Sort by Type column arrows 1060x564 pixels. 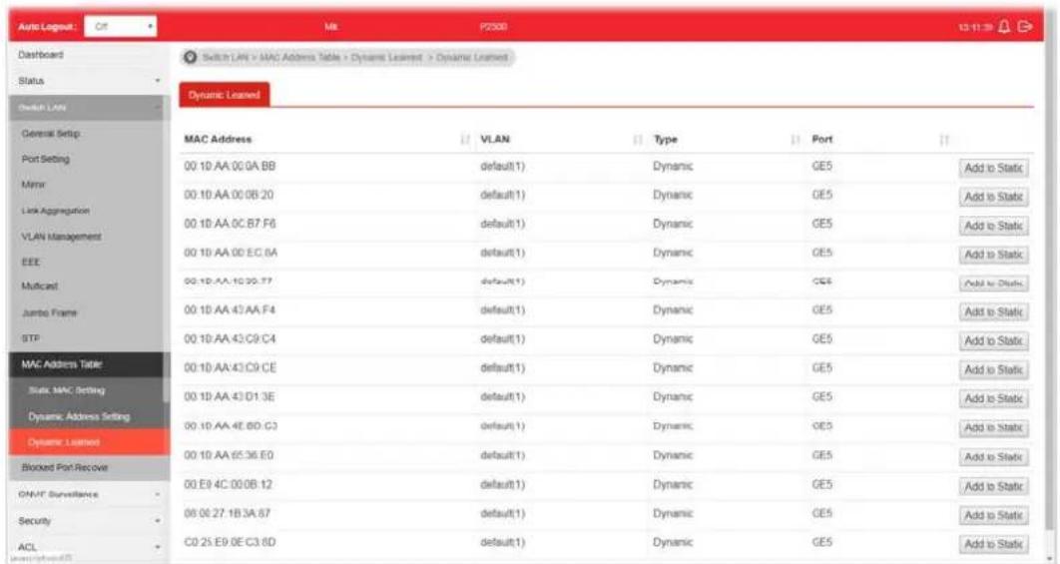(795, 140)
